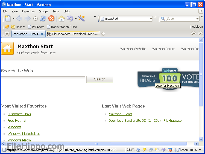Click the tab bar close X icon
The image size is (205, 154).
200,34
